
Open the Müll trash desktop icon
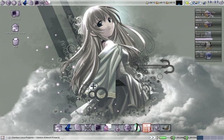coord(15,43)
